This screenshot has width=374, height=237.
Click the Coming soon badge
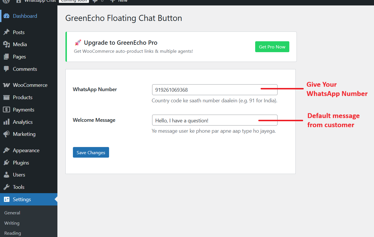coord(74,1)
